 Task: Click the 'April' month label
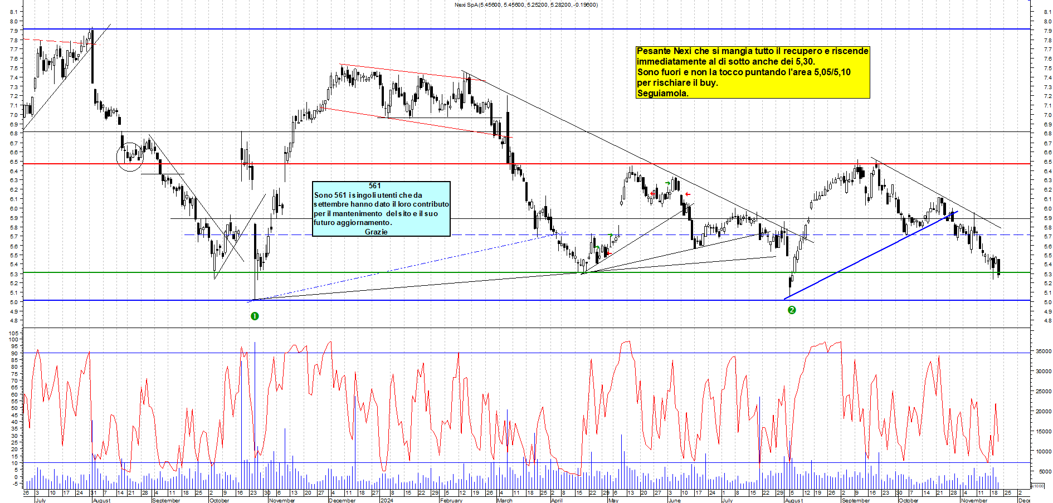(x=556, y=500)
